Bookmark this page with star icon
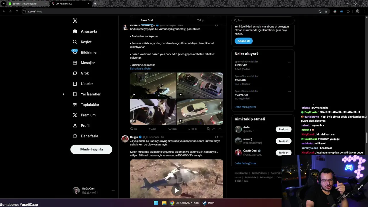 point(326,11)
